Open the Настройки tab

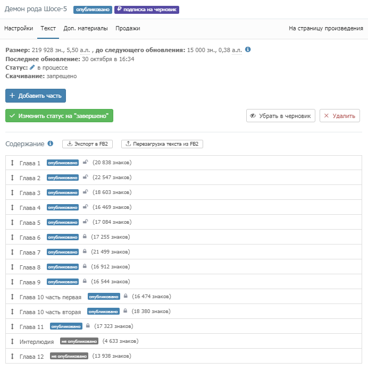(x=19, y=29)
